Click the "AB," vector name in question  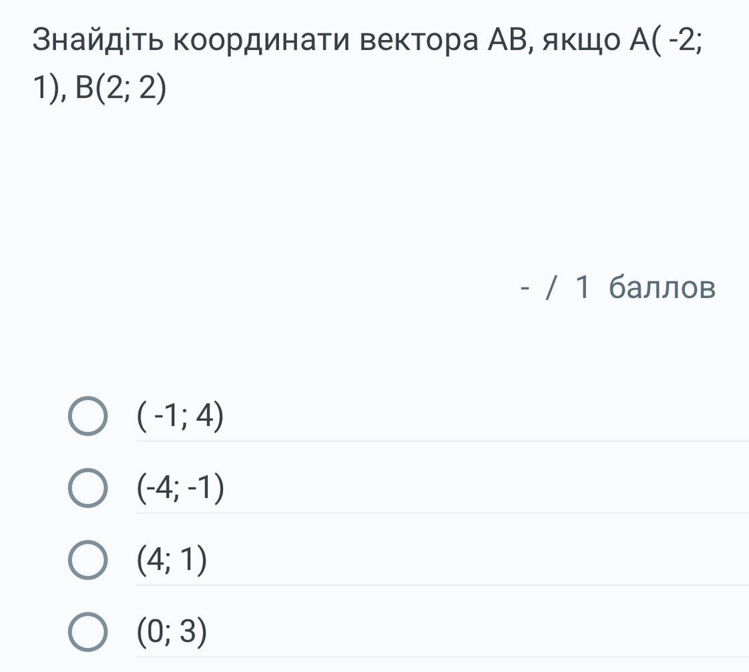[511, 41]
